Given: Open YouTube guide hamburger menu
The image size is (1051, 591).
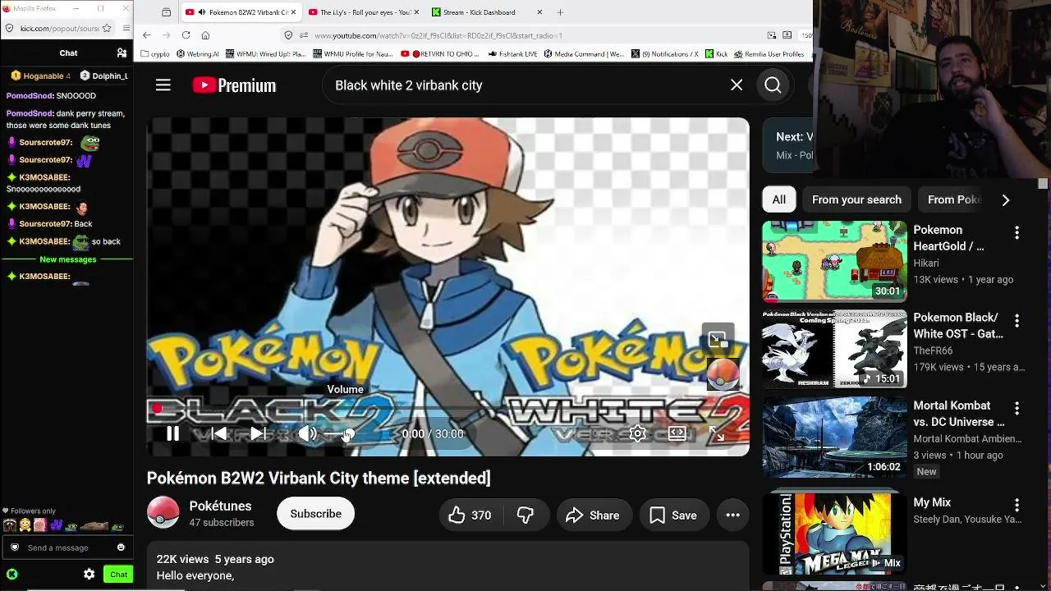Looking at the screenshot, I should 163,85.
